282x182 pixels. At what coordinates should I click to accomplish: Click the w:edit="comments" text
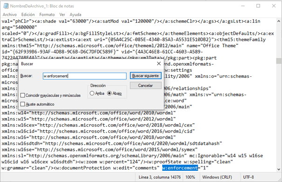[x=136, y=168]
